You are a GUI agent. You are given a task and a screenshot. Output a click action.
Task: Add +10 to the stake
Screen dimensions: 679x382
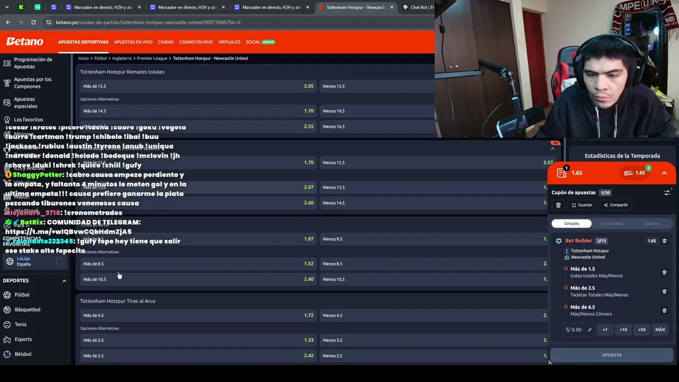click(623, 329)
